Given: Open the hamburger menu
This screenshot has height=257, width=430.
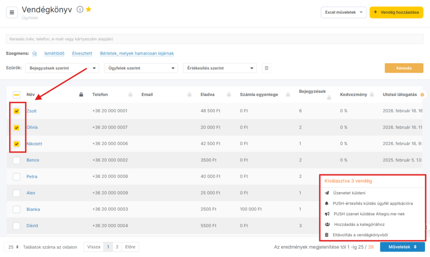Looking at the screenshot, I should tap(12, 12).
